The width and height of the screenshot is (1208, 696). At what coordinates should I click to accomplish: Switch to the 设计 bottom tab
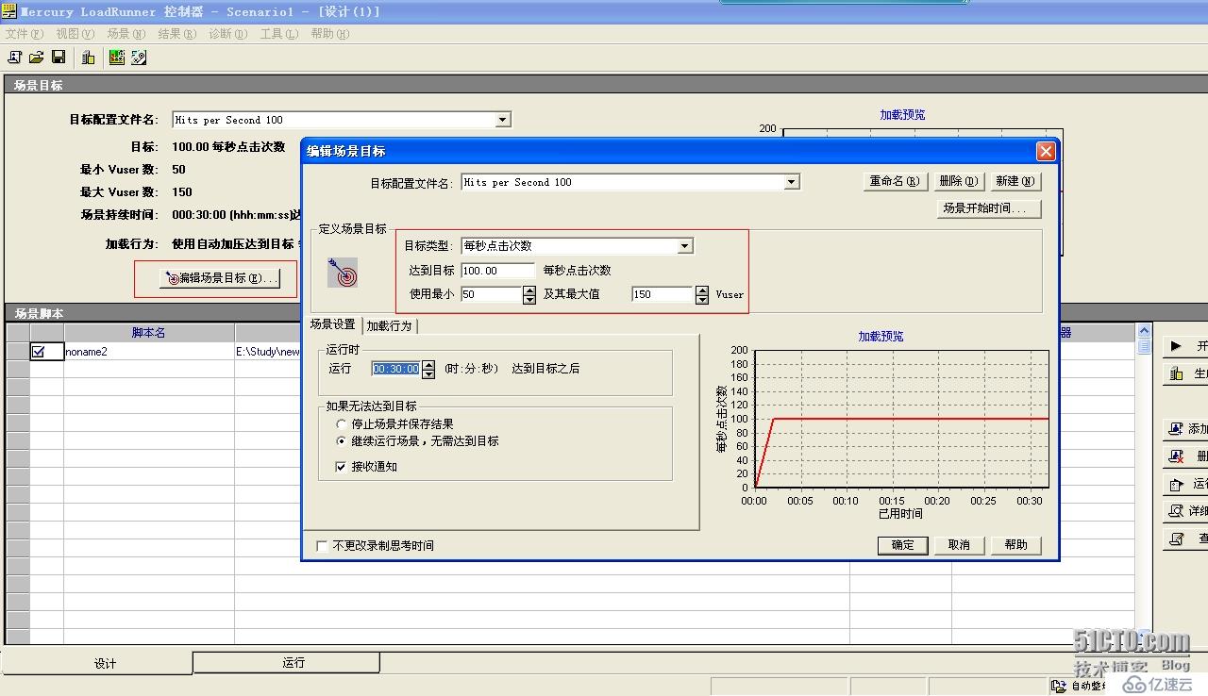click(x=97, y=663)
